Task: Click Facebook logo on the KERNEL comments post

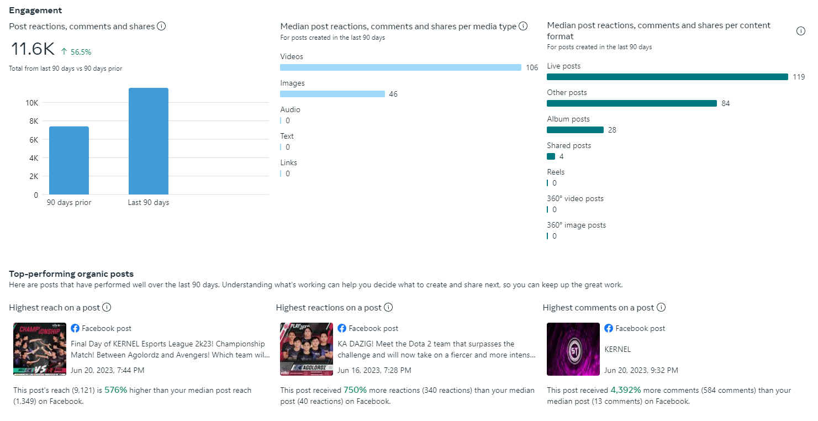Action: pyautogui.click(x=609, y=328)
